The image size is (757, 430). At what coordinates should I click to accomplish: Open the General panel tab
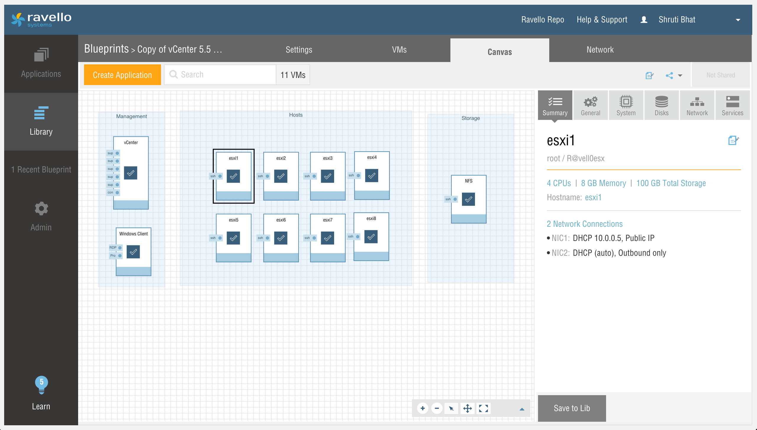tap(590, 105)
